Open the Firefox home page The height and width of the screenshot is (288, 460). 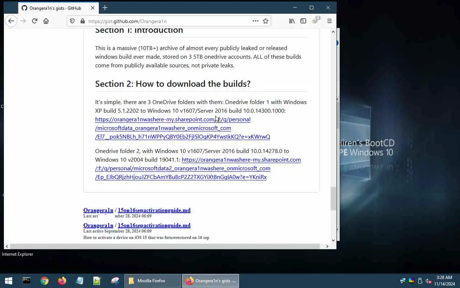pyautogui.click(x=46, y=21)
